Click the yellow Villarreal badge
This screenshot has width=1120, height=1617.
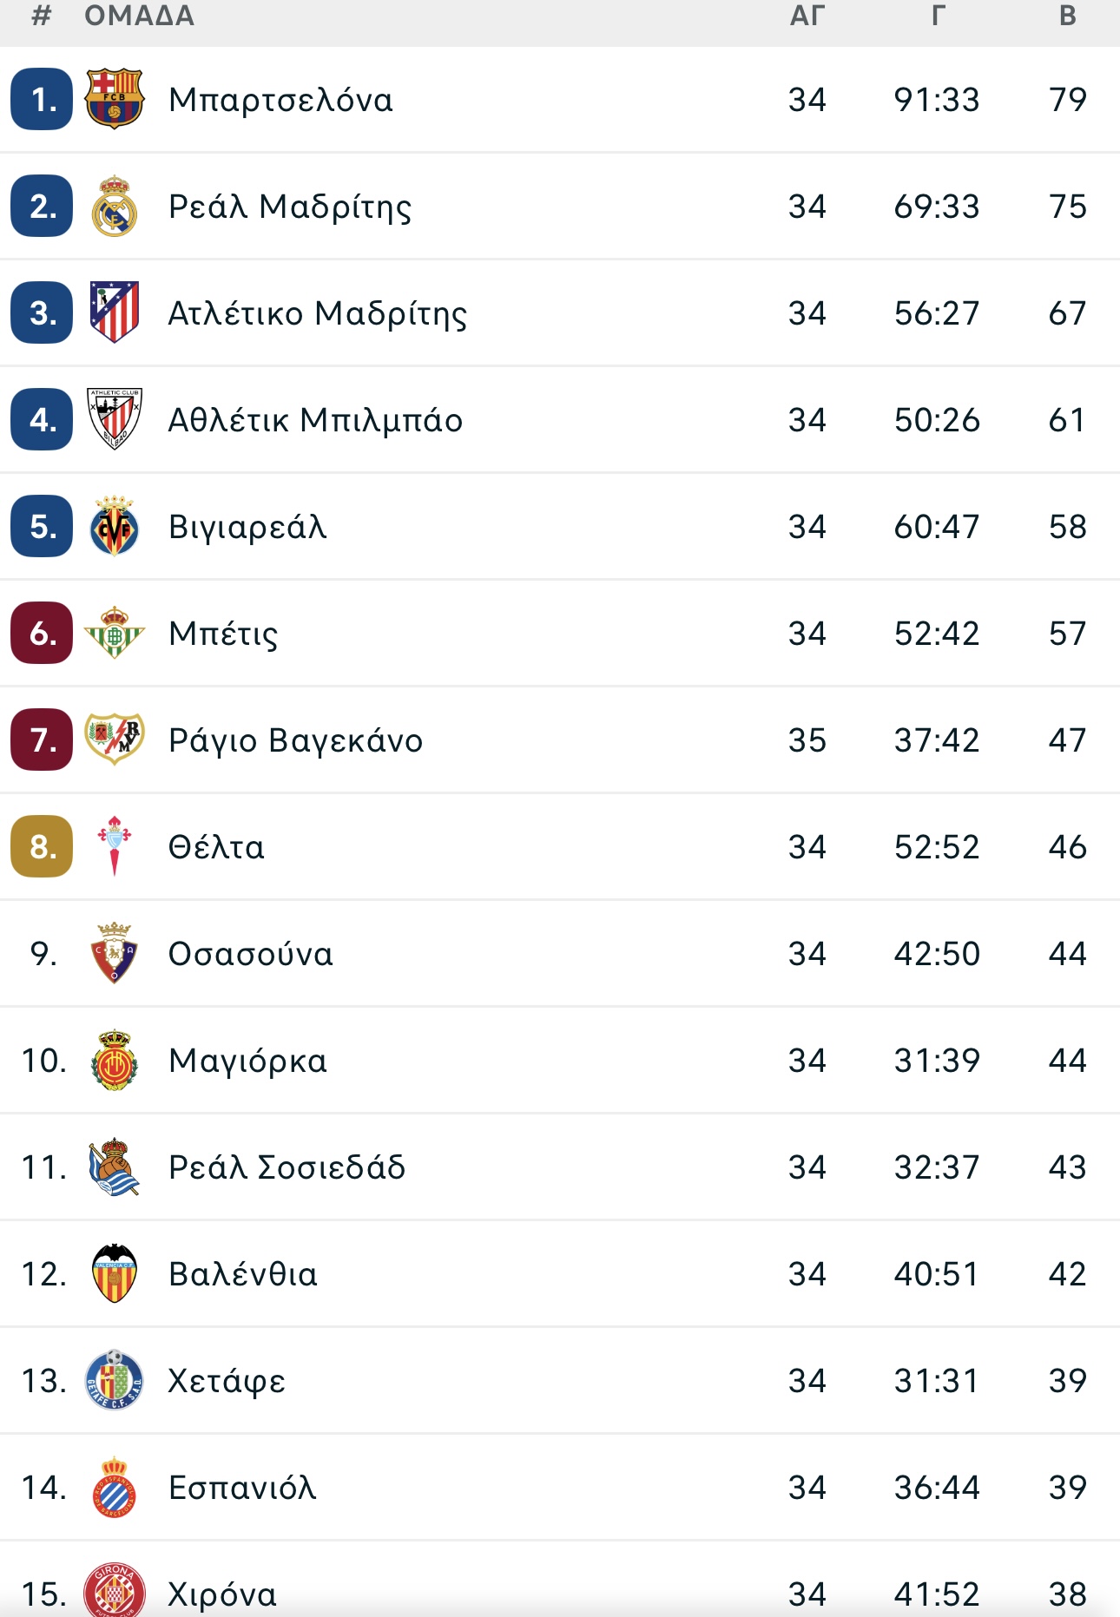point(114,526)
